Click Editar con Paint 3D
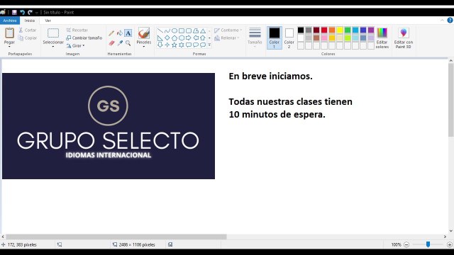The width and height of the screenshot is (454, 255). (404, 38)
